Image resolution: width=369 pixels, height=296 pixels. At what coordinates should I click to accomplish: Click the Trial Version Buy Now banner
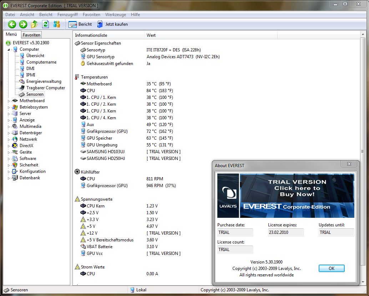pyautogui.click(x=297, y=196)
